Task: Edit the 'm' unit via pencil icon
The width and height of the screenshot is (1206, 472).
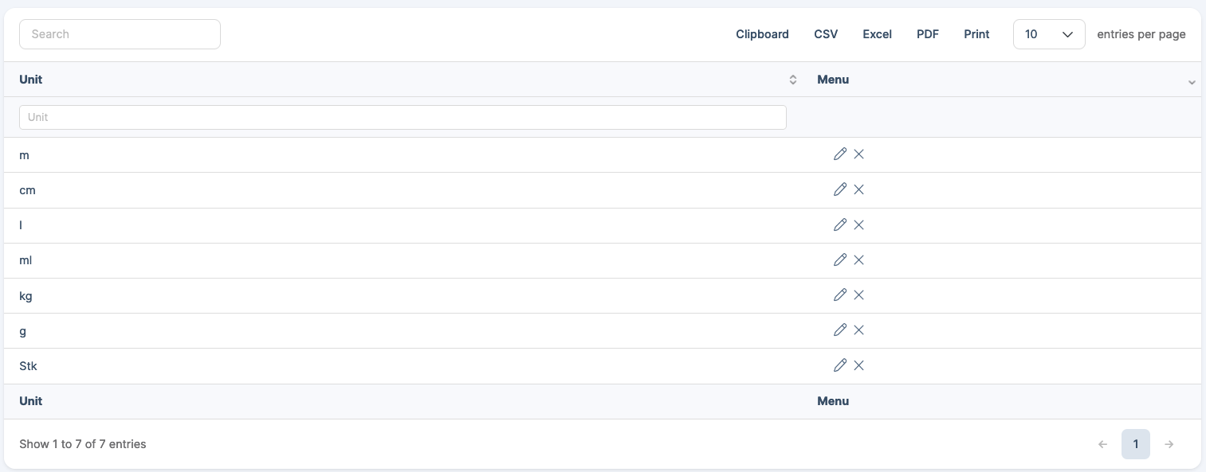Action: (839, 154)
